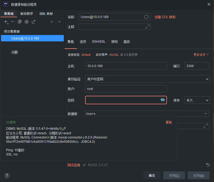Viewport: 214px width, 182px height.
Task: Click the back arrow in the data source toolbar
Action: [52, 22]
